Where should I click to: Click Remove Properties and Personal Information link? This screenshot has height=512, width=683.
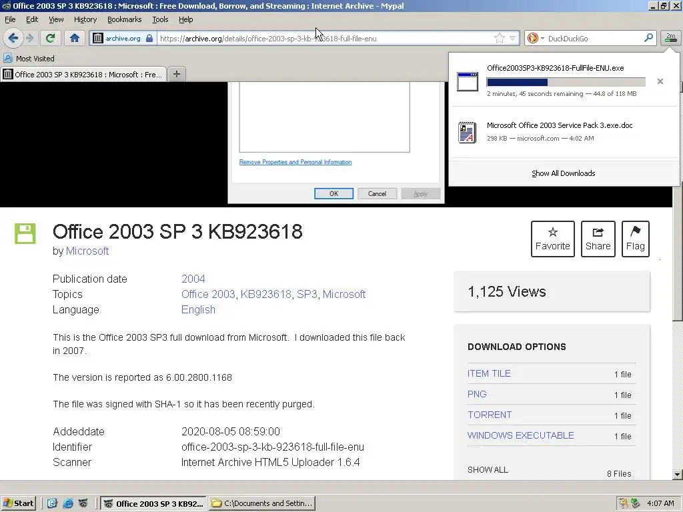[295, 162]
